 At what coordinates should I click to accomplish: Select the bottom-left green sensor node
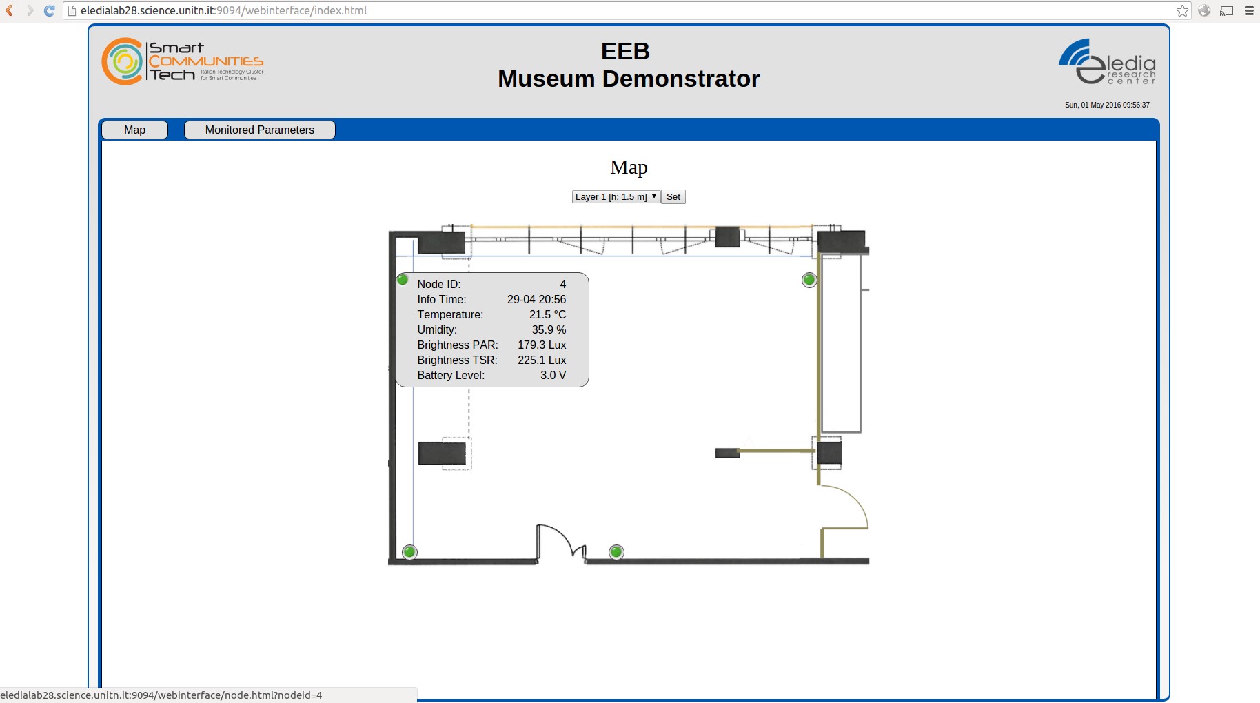tap(409, 552)
